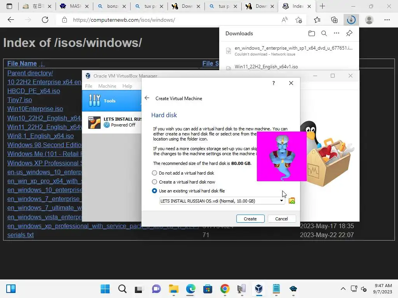
Task: Open Downloads folder icon in Downloads panel
Action: 311,33
